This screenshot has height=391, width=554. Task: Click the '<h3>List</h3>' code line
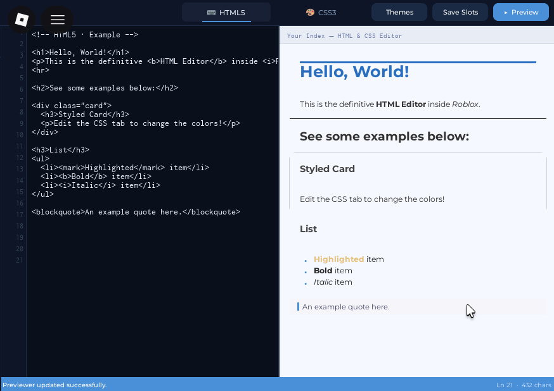60,150
